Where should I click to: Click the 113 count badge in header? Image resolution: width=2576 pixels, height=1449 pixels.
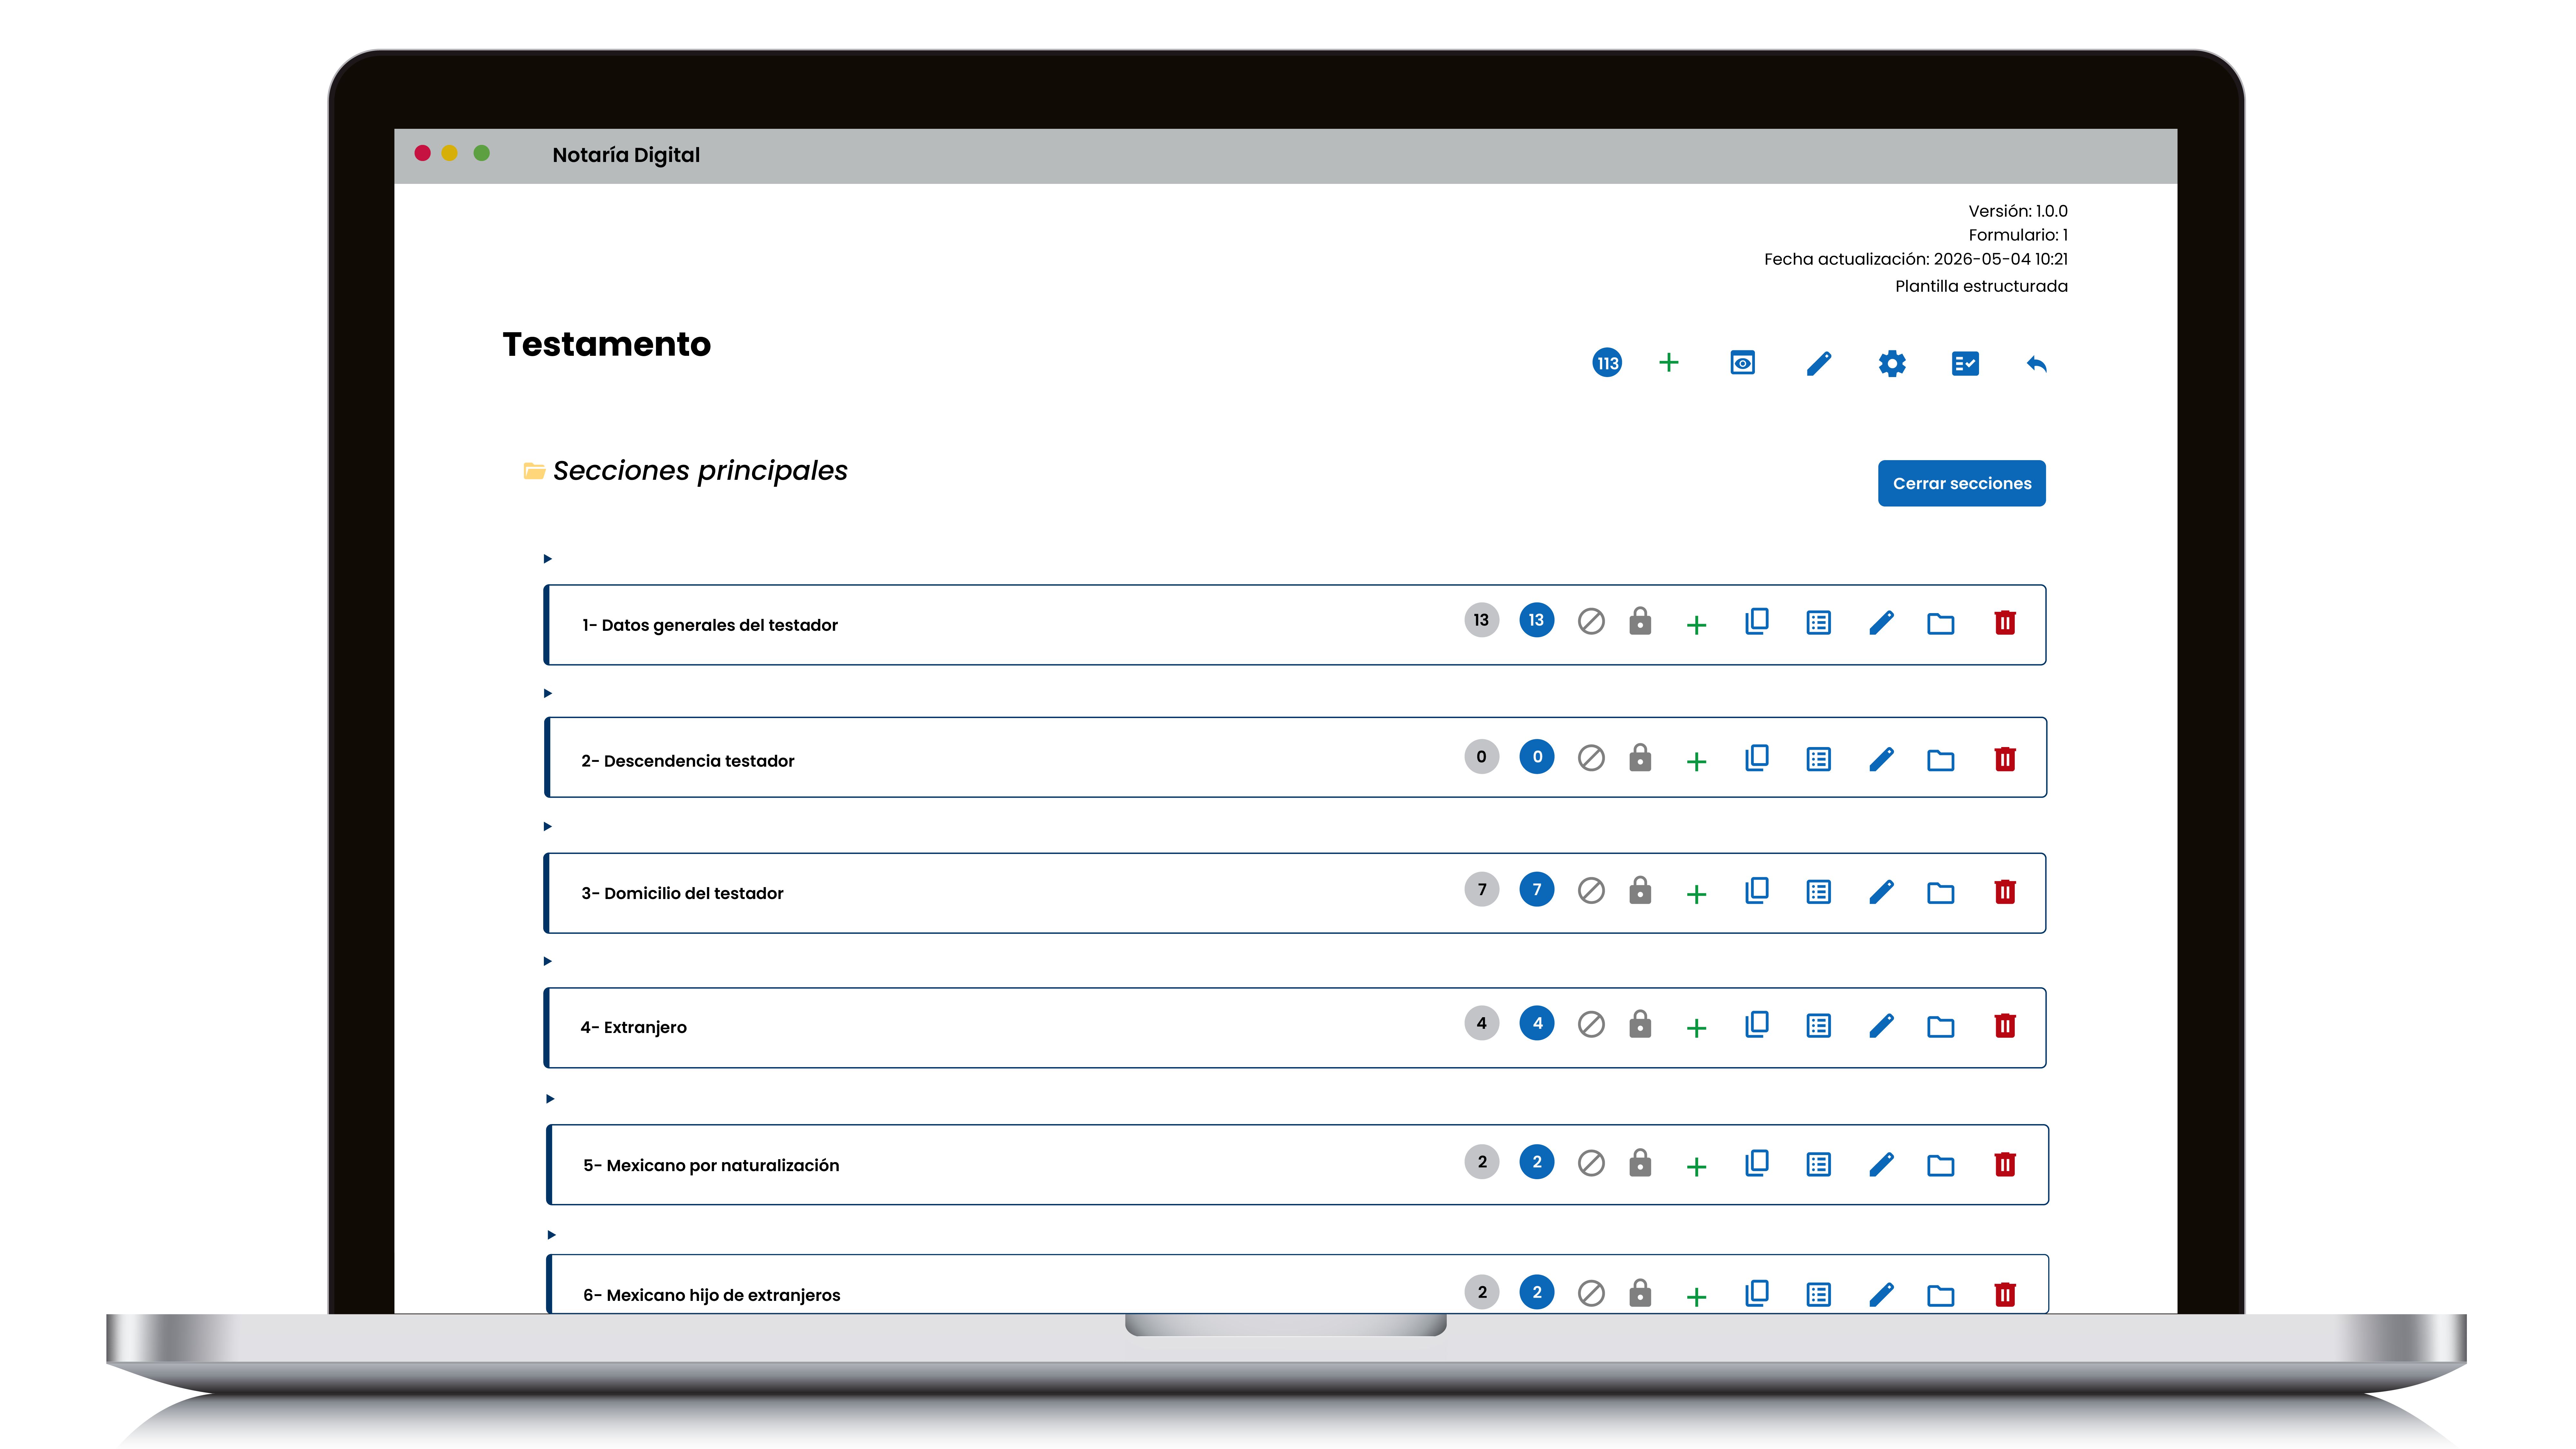tap(1607, 363)
